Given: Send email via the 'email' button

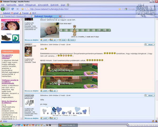Looking at the screenshot, I should point(62,40).
